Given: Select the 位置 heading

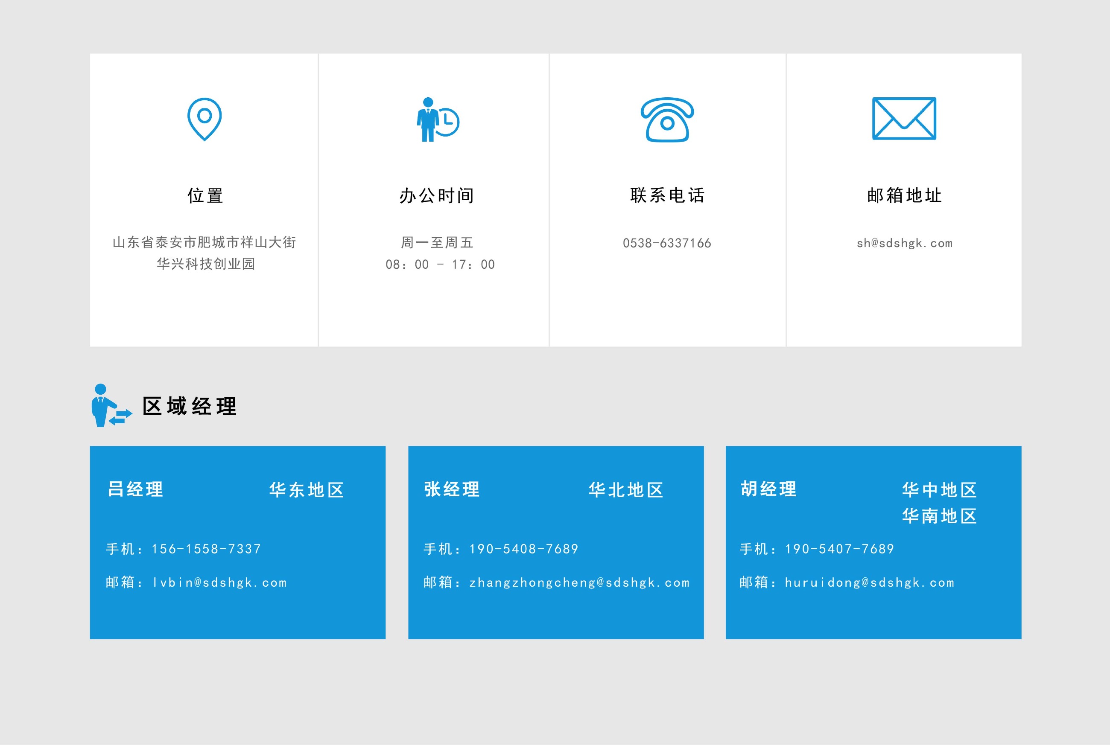Looking at the screenshot, I should point(205,196).
